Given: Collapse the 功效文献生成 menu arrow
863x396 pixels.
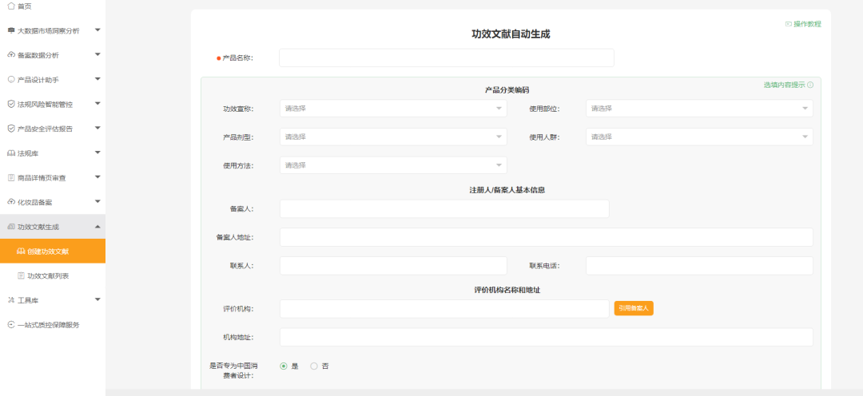Looking at the screenshot, I should tap(97, 226).
